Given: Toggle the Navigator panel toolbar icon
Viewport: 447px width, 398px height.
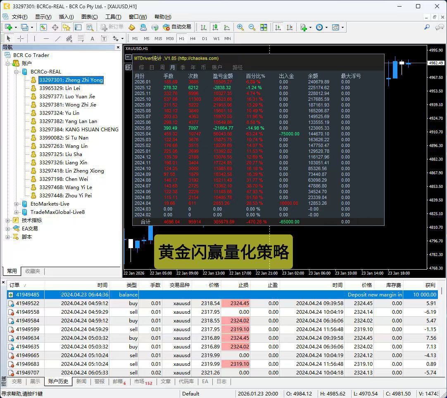Looking at the screenshot, I should point(67,27).
